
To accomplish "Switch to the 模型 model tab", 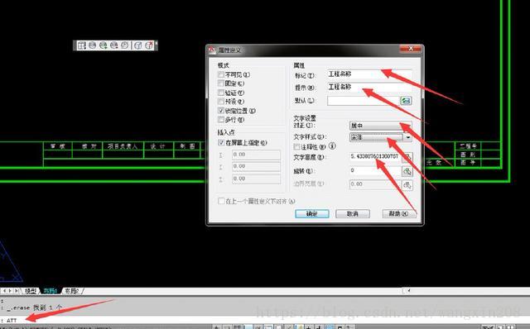I will 31,290.
